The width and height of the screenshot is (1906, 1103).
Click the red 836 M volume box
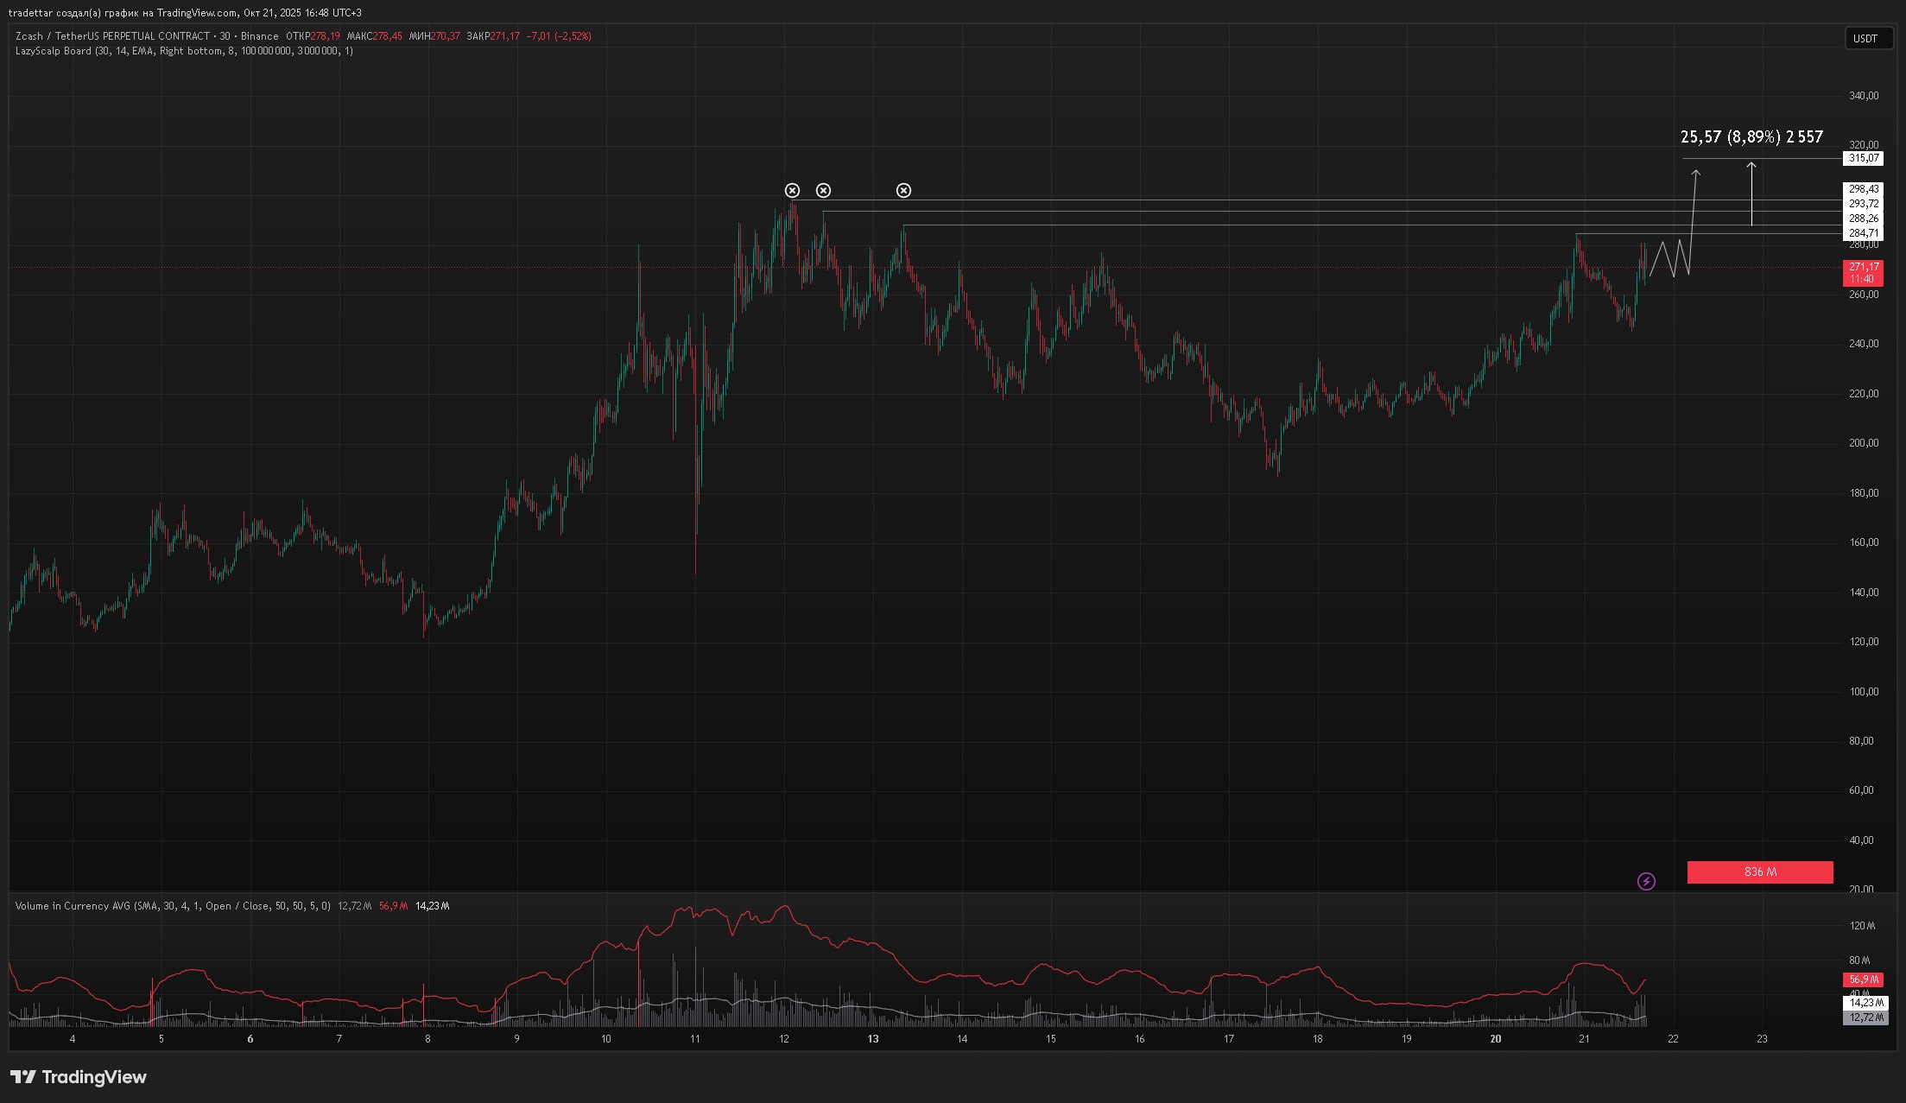coord(1759,872)
